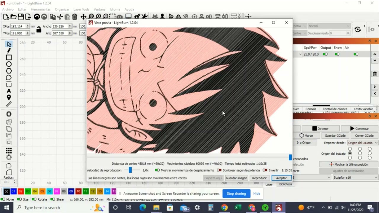Click the Ancho input field
The width and height of the screenshot is (379, 213).
(60, 26)
